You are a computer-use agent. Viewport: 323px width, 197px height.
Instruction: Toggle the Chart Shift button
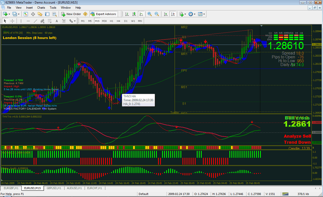point(173,14)
